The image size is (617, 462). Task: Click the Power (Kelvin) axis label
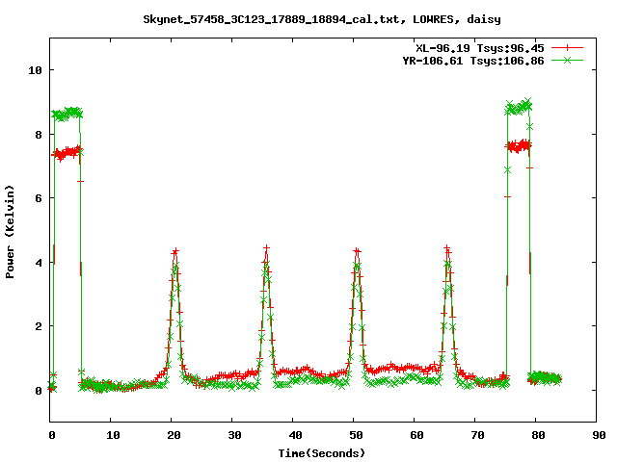click(10, 232)
